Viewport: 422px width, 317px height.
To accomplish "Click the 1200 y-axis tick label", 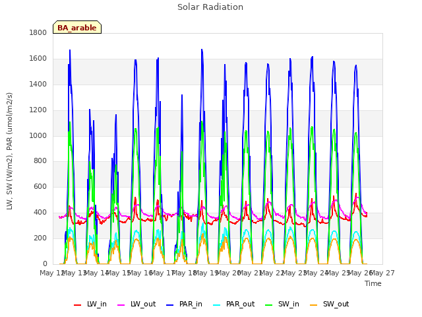I will pyautogui.click(x=38, y=110).
